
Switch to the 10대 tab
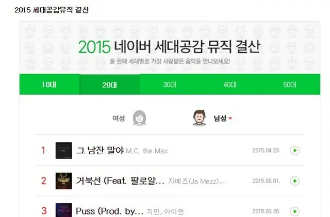(49, 84)
